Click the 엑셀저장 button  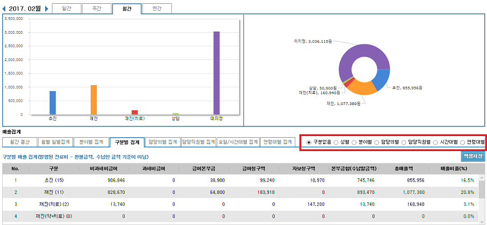click(x=473, y=156)
